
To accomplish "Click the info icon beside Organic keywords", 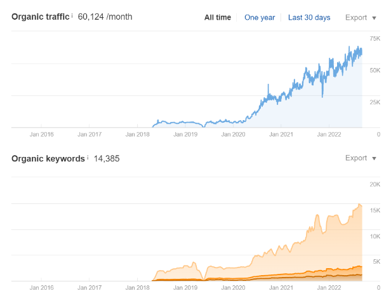I will click(88, 156).
